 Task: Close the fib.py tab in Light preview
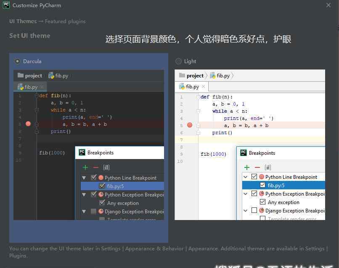pyautogui.click(x=203, y=87)
